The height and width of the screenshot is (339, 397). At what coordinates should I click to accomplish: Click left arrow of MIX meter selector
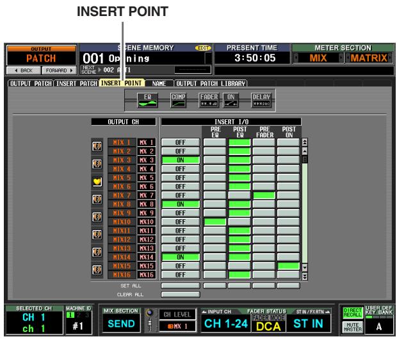[296, 58]
